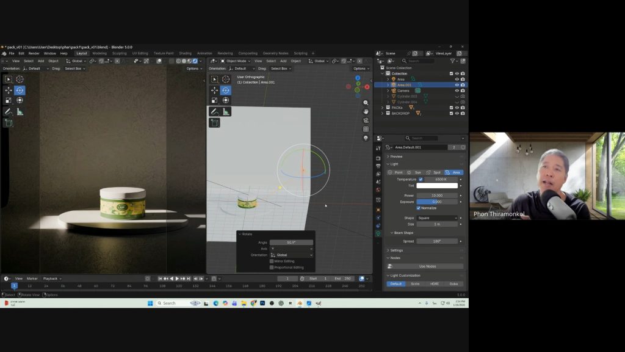The image size is (625, 352).
Task: Toggle camera view icon in viewport
Action: [366, 120]
